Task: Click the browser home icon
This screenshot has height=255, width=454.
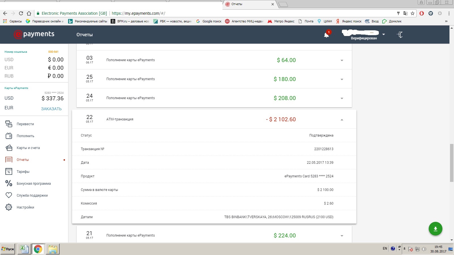Action: tap(29, 13)
